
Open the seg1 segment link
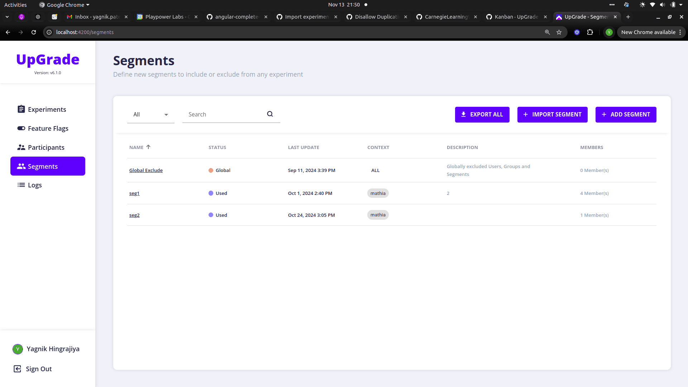[x=134, y=193]
